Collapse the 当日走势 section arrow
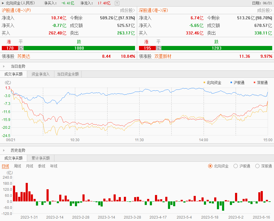 [4, 66]
